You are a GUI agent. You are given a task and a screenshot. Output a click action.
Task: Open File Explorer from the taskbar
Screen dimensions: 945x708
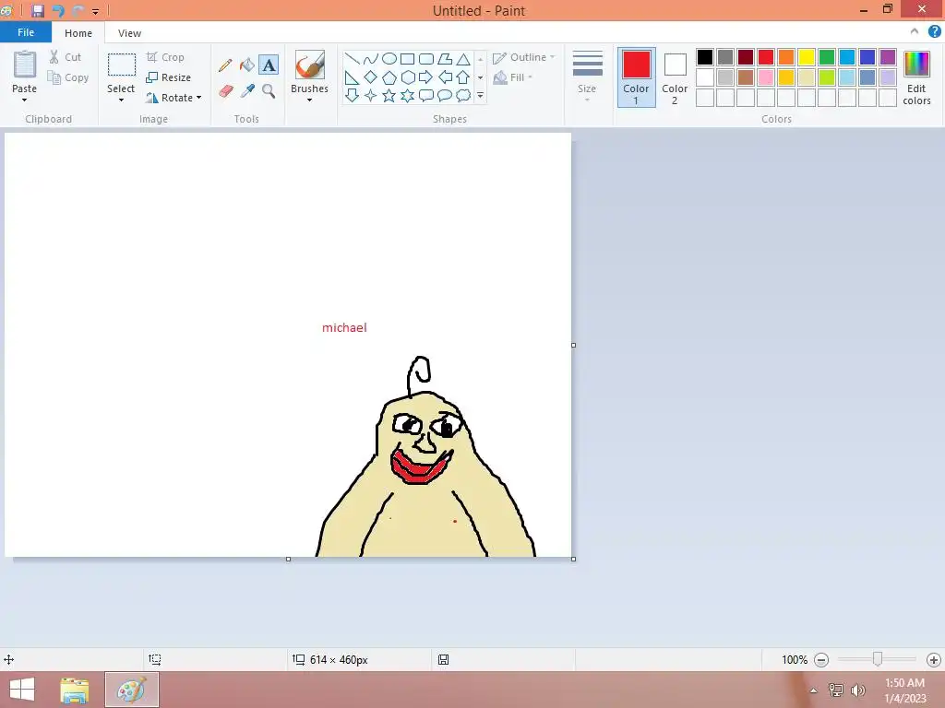(x=75, y=690)
